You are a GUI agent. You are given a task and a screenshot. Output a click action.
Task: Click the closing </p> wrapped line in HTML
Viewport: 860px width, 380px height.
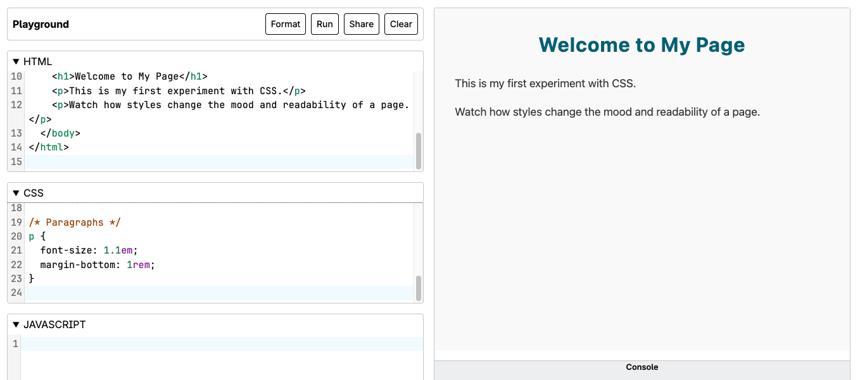40,119
